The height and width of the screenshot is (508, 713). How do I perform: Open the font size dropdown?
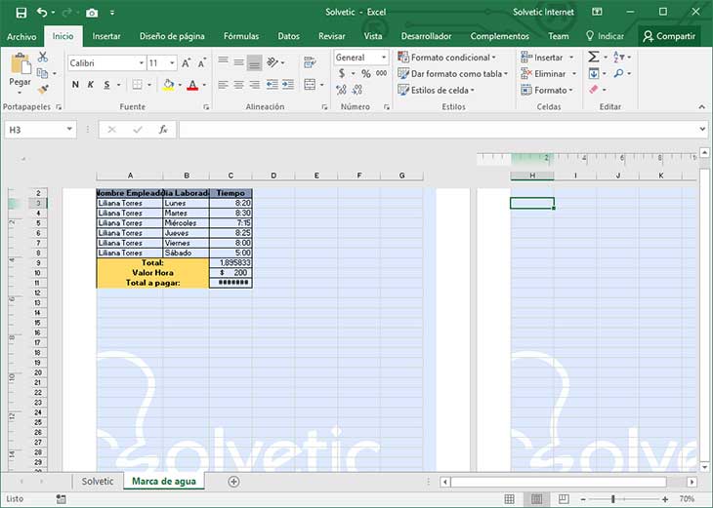tap(172, 63)
